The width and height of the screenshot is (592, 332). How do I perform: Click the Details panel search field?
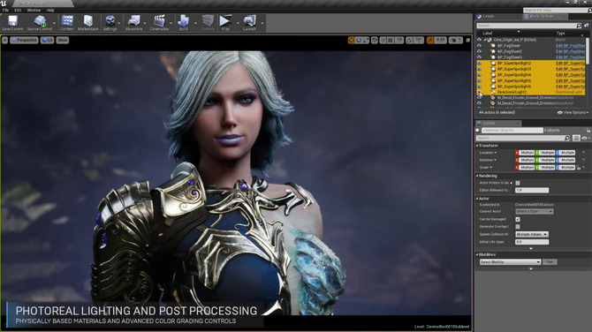(523, 138)
